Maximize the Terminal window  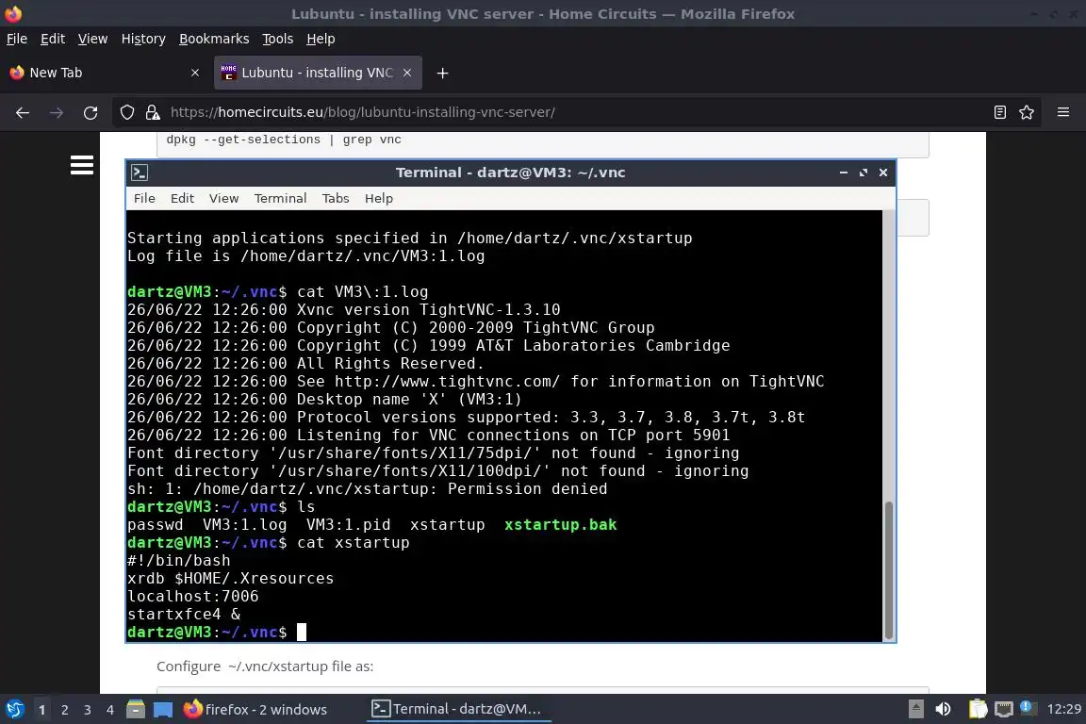[x=863, y=173]
